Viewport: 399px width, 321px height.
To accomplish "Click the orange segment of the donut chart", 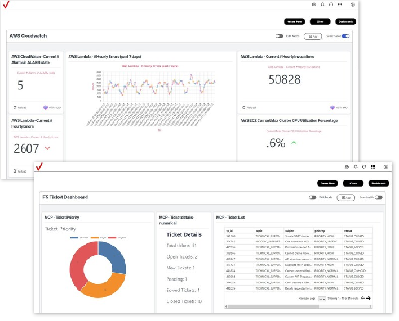I will click(105, 289).
